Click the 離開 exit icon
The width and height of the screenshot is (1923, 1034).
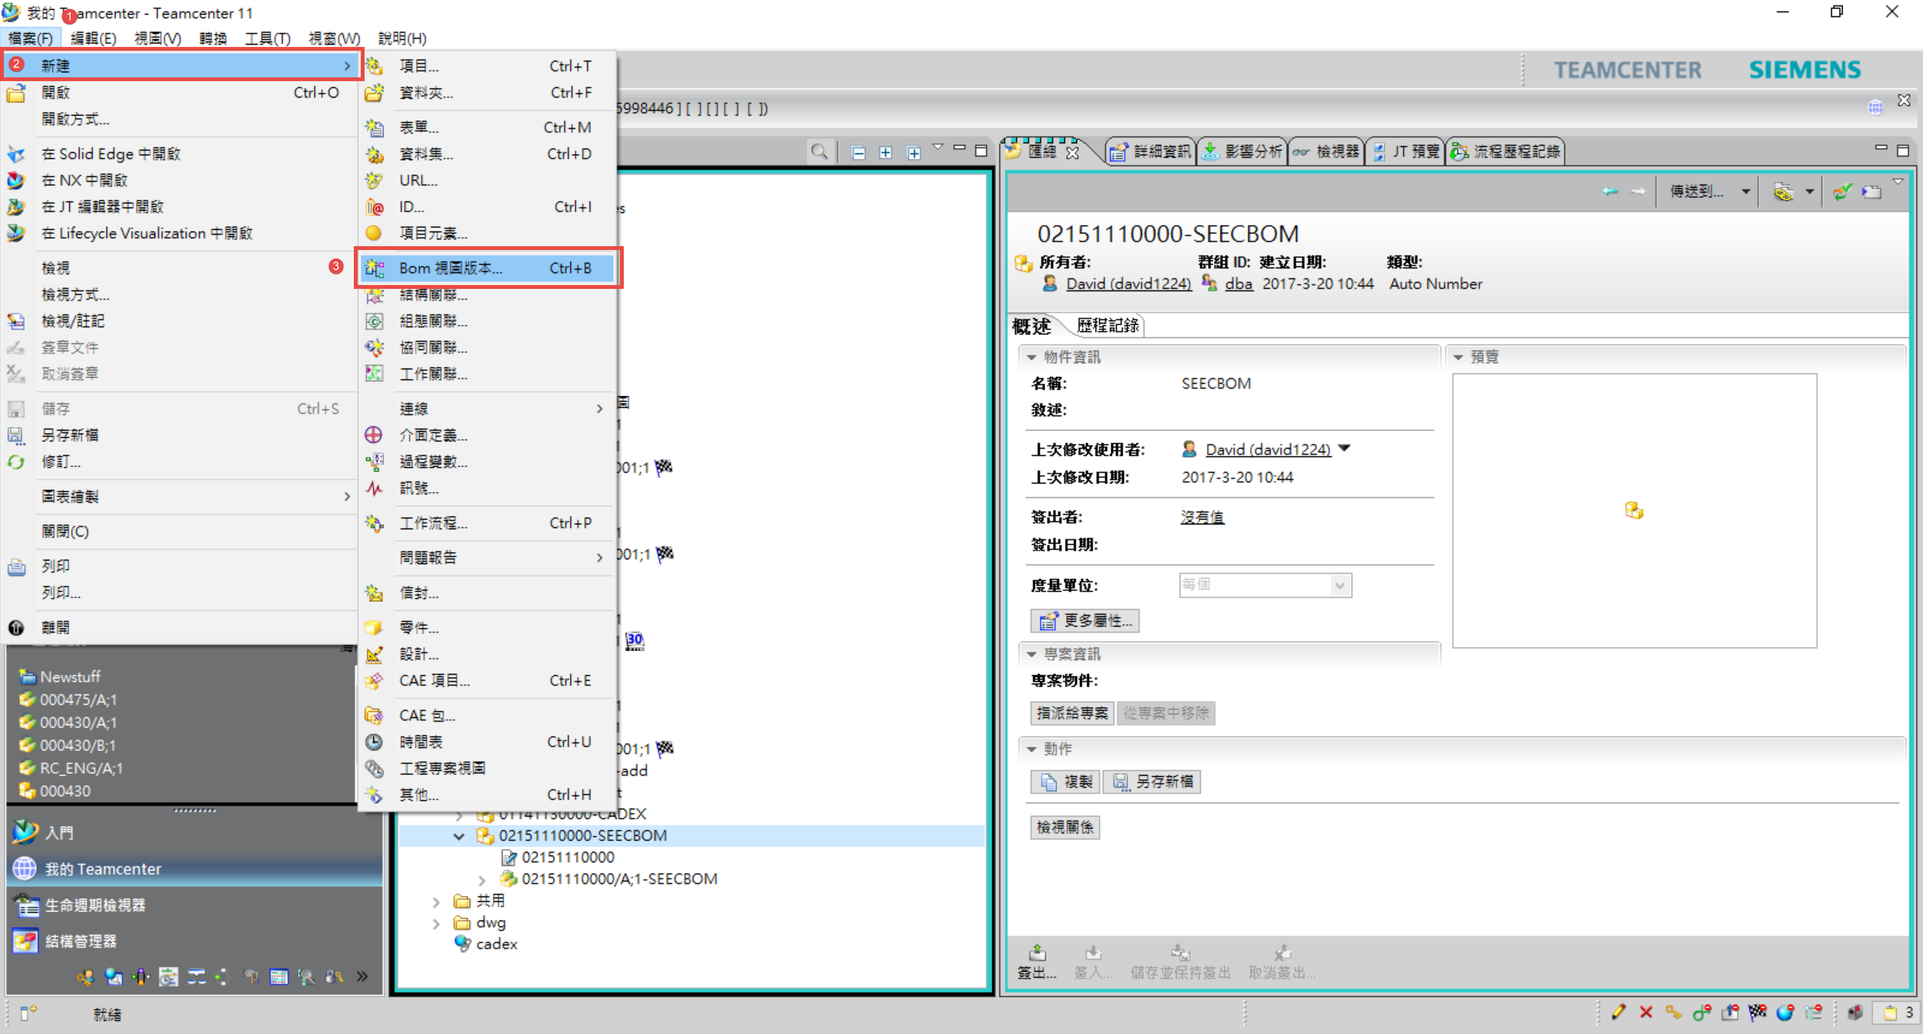[17, 628]
